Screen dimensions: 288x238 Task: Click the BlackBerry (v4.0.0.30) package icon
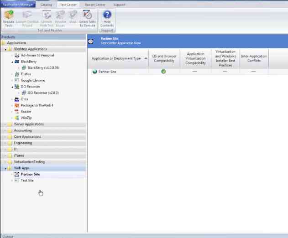pos(24,68)
